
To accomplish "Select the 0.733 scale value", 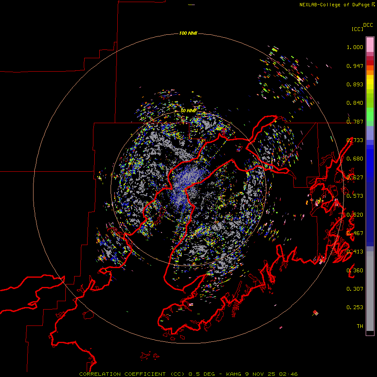I will coord(355,140).
